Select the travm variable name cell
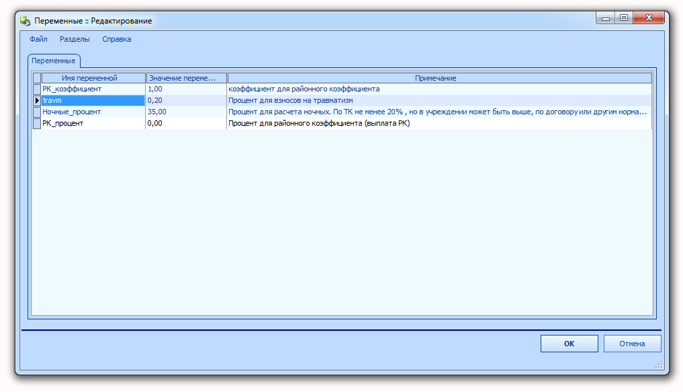Viewport: 683px width, 392px height. 93,100
